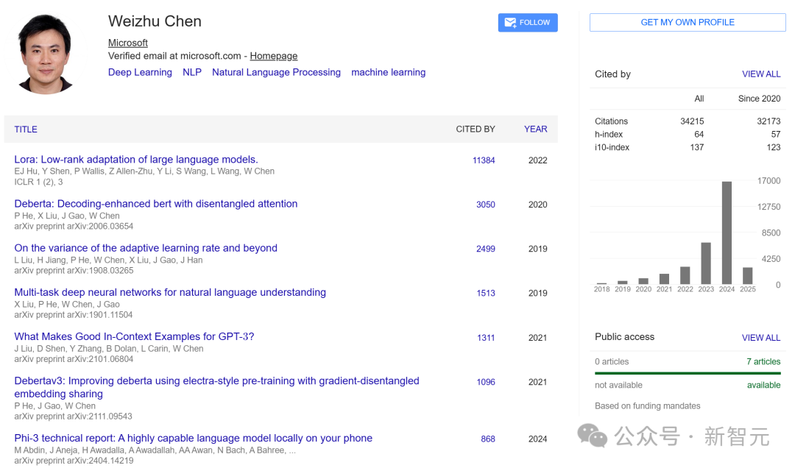Open VIEW ALL next to Public access
The image size is (795, 468).
(x=761, y=338)
